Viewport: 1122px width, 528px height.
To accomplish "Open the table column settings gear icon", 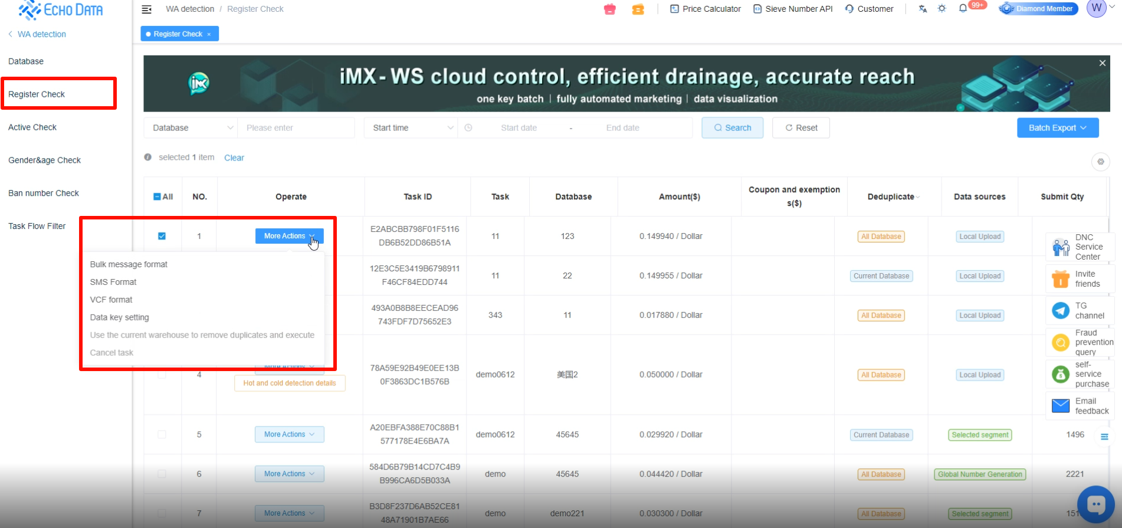I will click(1100, 162).
